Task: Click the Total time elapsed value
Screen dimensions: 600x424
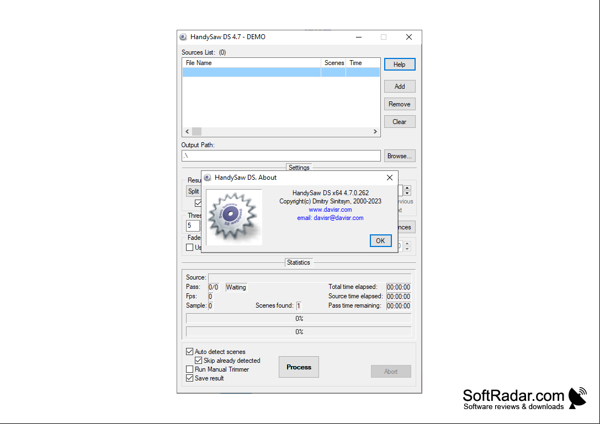Action: [x=399, y=287]
